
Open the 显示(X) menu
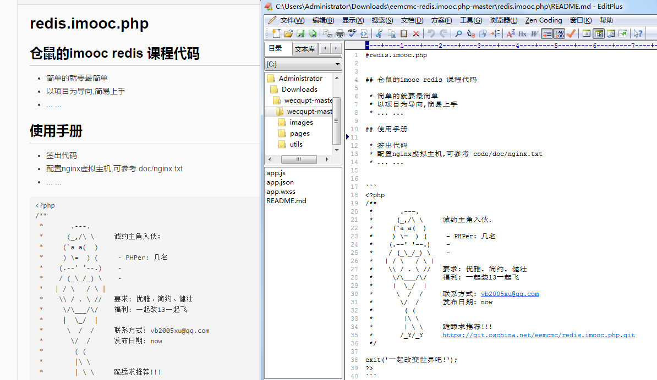click(353, 20)
